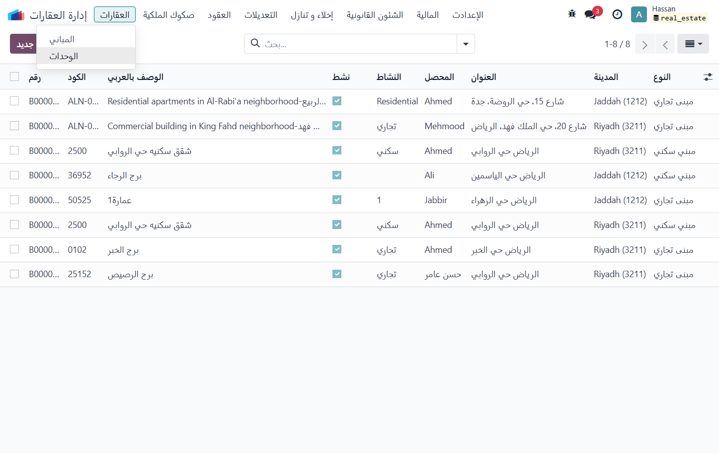Open the إخلاء و تنازل menu
Screen dimensions: 719x453
312,15
